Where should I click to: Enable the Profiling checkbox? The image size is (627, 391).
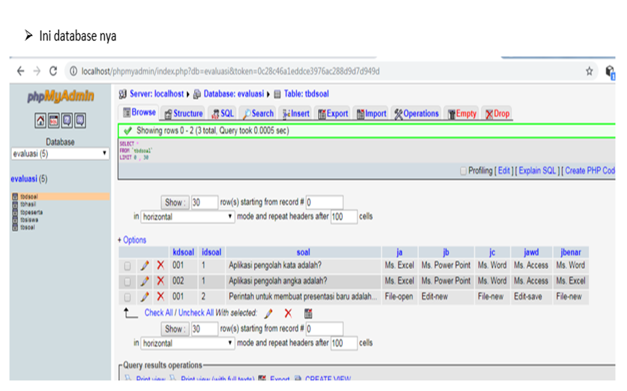coord(463,171)
